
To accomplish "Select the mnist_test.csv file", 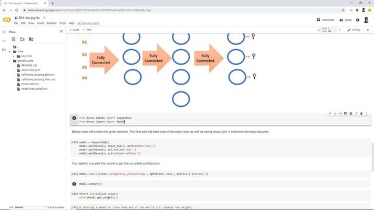I will tap(30, 84).
